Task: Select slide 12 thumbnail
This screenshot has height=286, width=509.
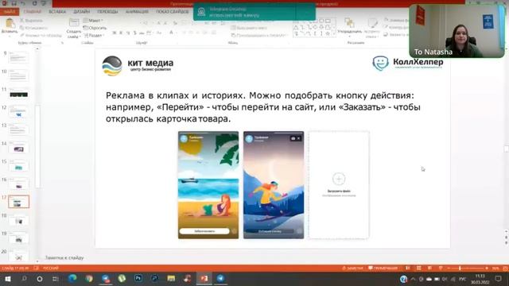Action: 18,112
